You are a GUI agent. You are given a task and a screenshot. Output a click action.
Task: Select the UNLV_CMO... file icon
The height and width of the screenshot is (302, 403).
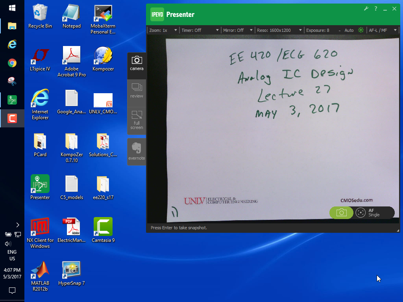(x=103, y=103)
